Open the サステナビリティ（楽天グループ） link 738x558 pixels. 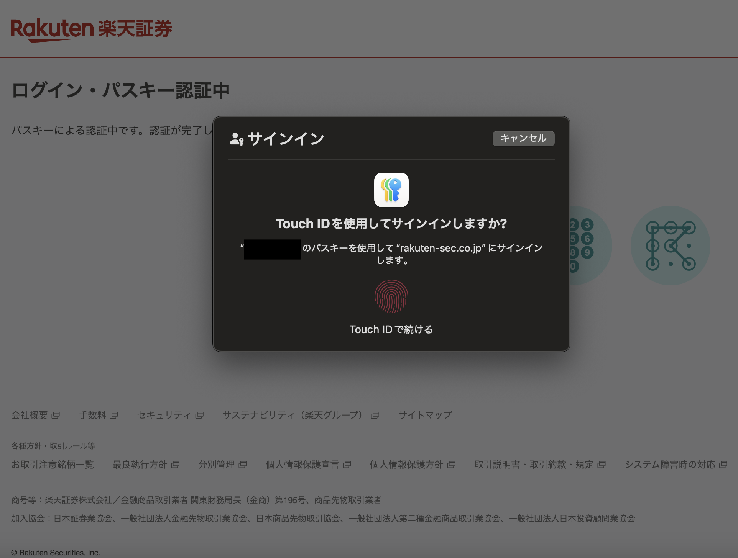(x=293, y=415)
